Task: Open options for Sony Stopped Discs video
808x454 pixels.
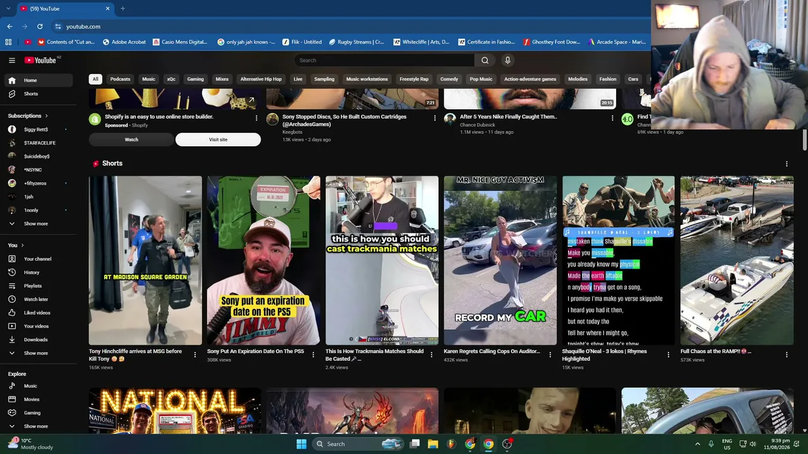Action: (434, 118)
